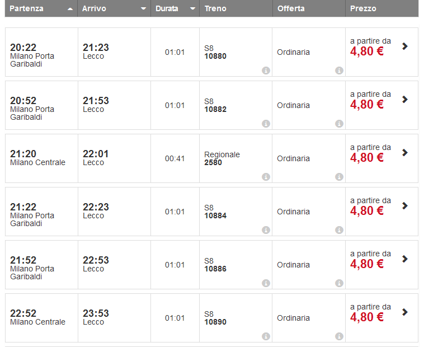
Task: Select the 4,80 € price for train 10884
Action: (x=367, y=210)
